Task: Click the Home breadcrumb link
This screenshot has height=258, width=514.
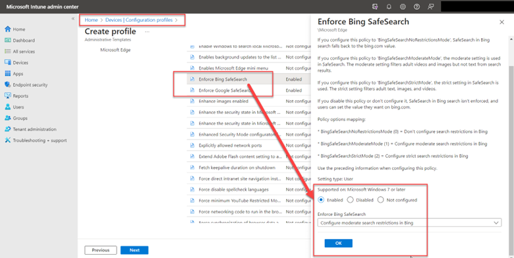Action: 91,20
